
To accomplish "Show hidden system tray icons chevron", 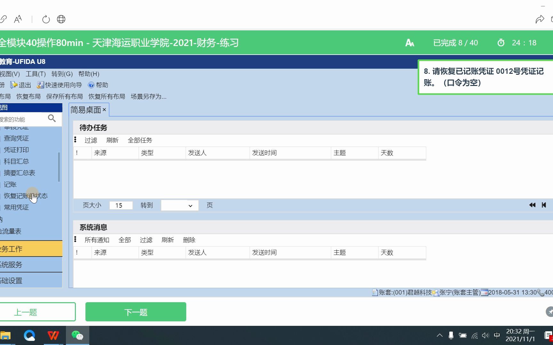I will [440, 335].
